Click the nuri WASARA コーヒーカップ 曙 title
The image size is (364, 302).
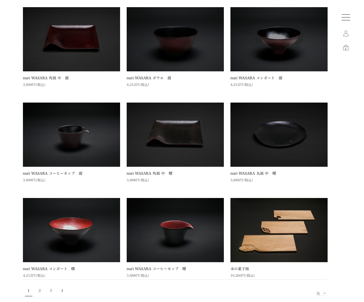point(156,269)
